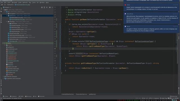Select Strategy.php file in tree
This screenshot has height=101, width=180.
(13, 41)
